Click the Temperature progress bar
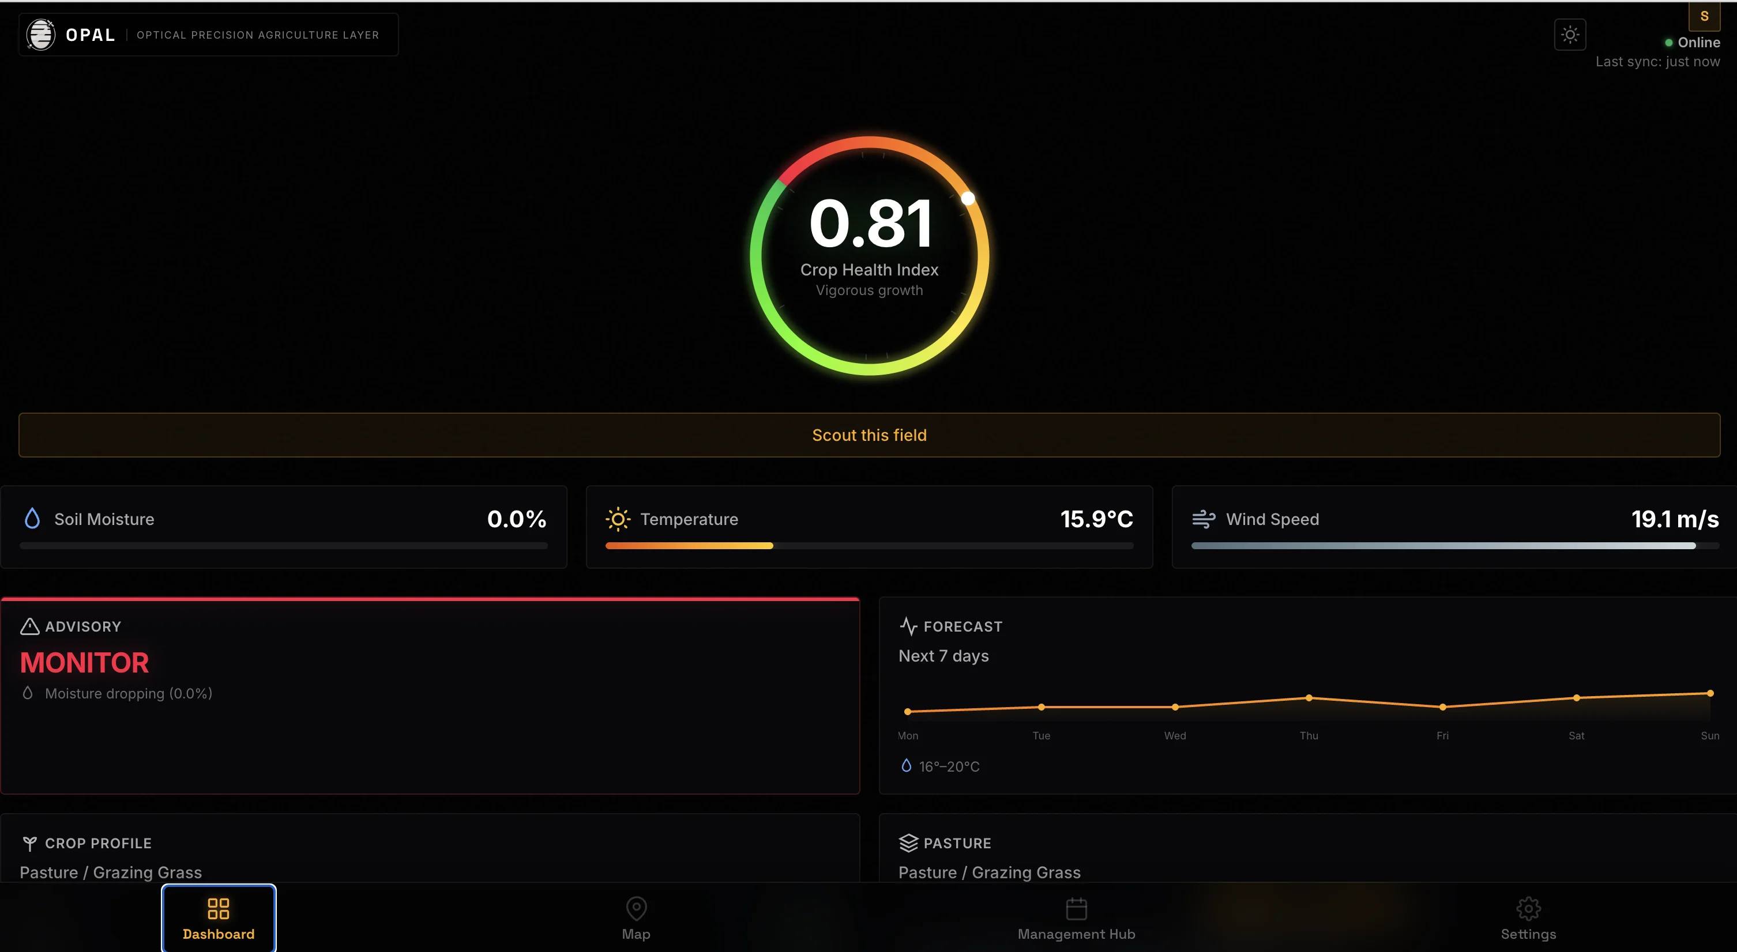 coord(869,546)
